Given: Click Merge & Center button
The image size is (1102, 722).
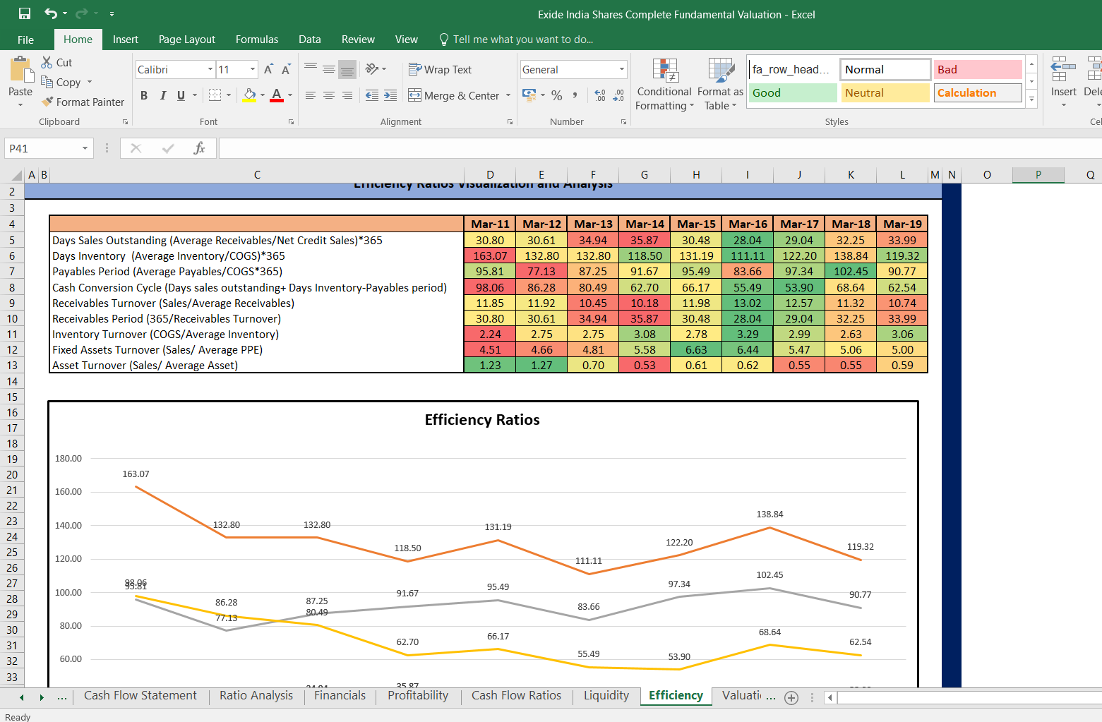Looking at the screenshot, I should pos(454,95).
